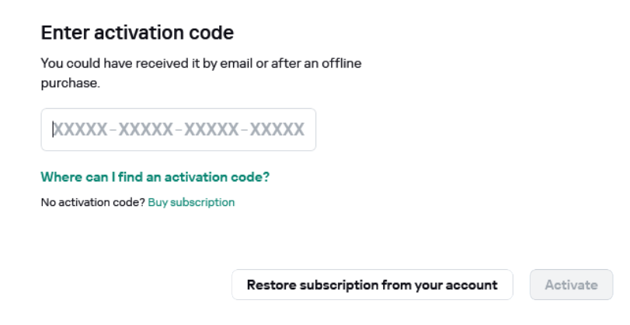This screenshot has height=325, width=630.
Task: Follow the Buy subscription link
Action: [x=191, y=202]
